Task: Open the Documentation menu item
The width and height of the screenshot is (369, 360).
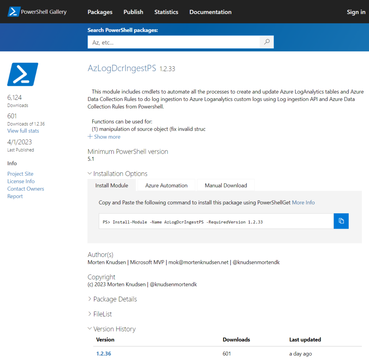Action: coord(210,12)
